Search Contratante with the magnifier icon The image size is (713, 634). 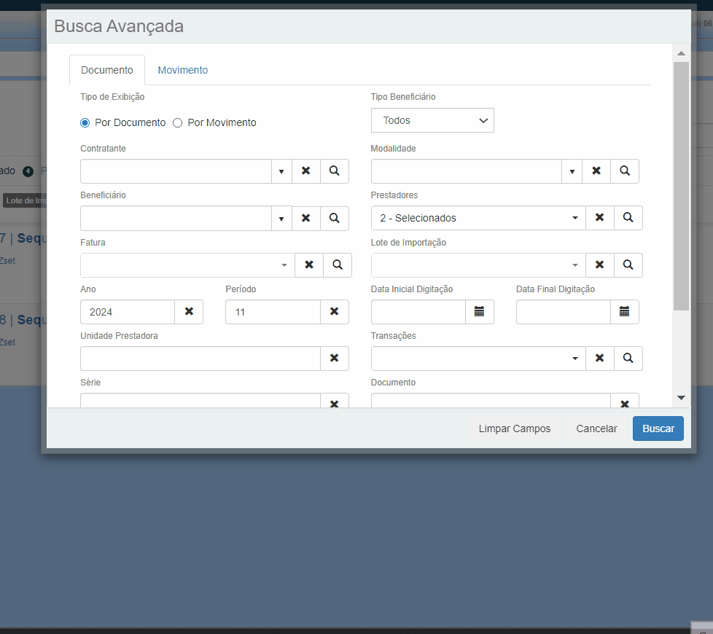coord(334,171)
